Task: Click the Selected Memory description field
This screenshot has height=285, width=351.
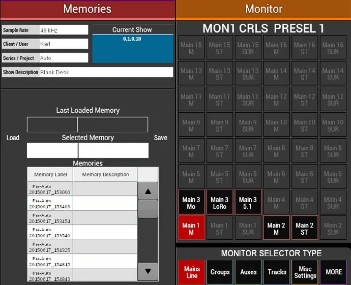Action: pyautogui.click(x=113, y=150)
